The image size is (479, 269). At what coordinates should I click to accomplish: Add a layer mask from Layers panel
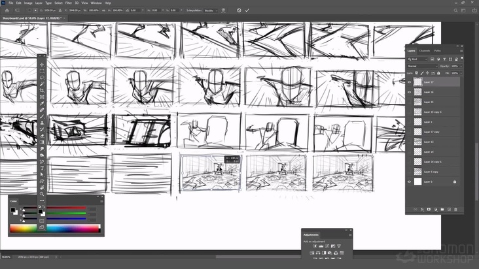tap(429, 210)
